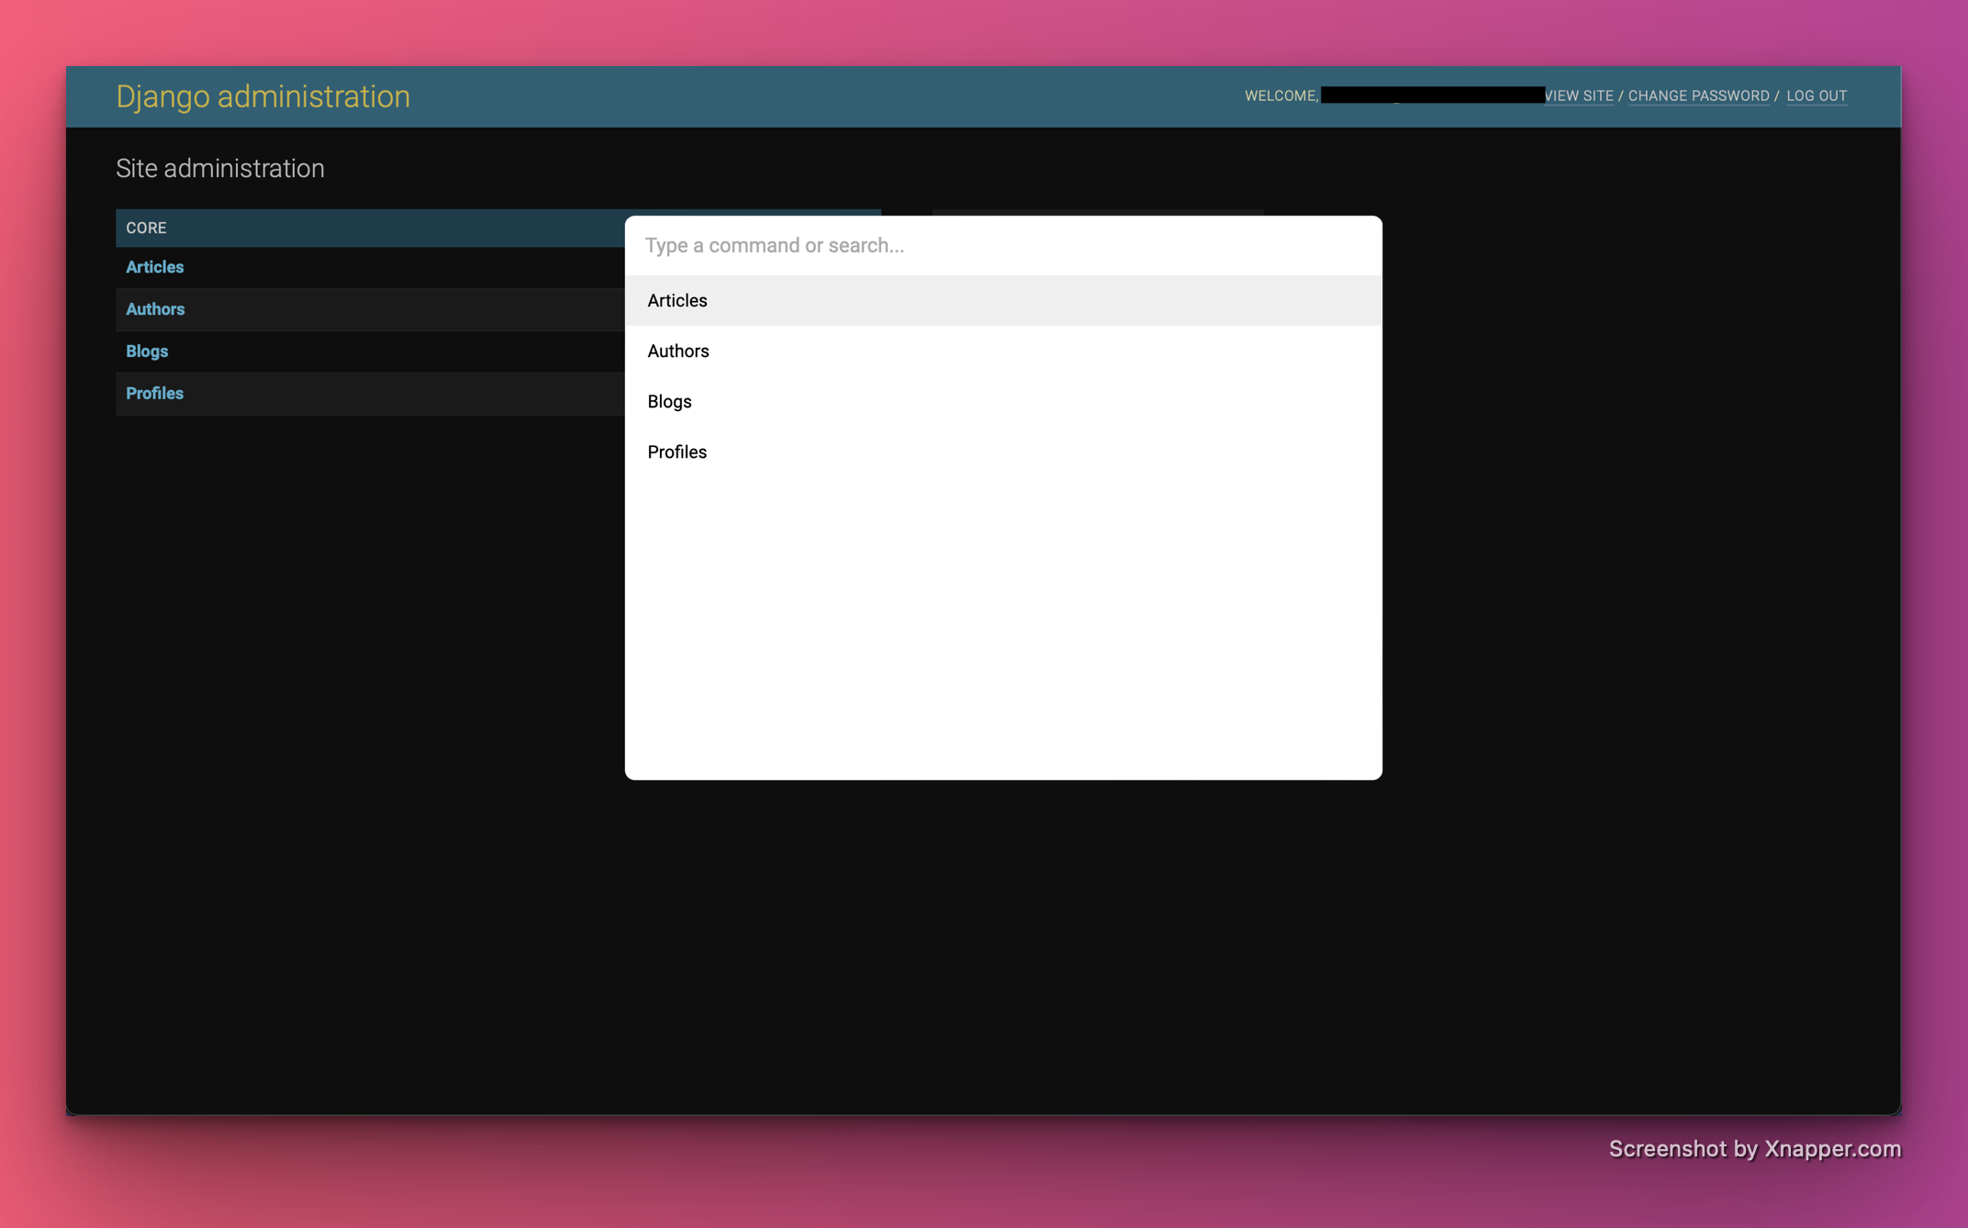Open the Authors link in the Core sidebar
This screenshot has width=1968, height=1228.
(155, 309)
